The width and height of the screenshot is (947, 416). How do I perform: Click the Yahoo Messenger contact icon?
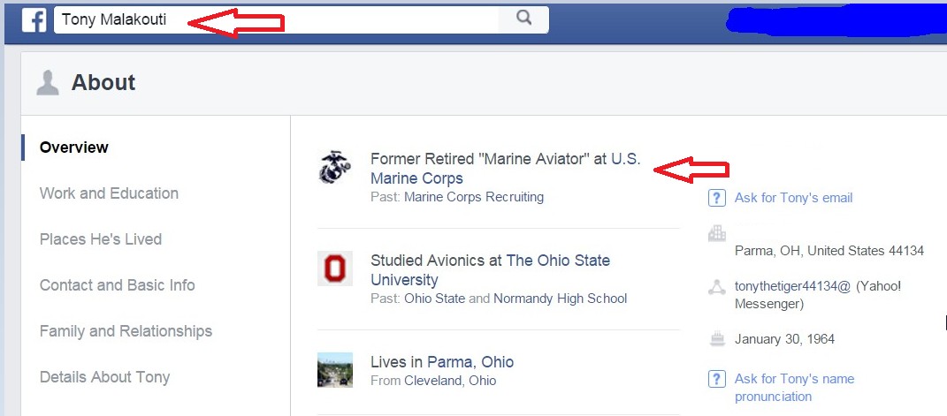(717, 287)
